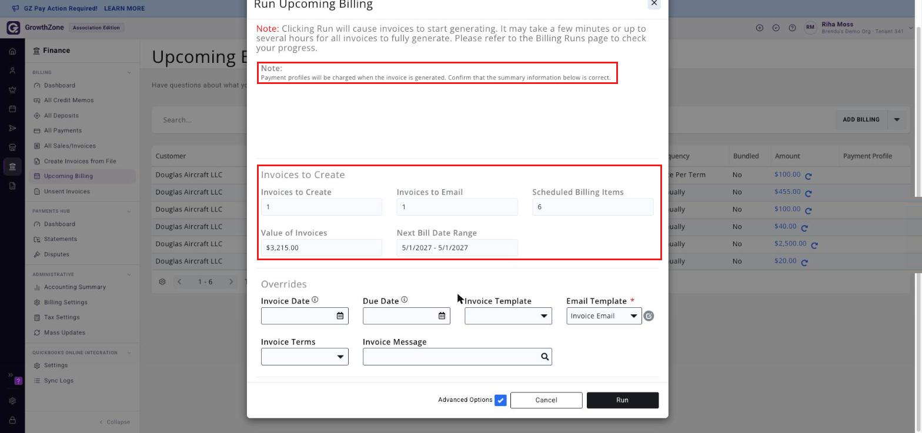This screenshot has width=922, height=433.
Task: Click the plus quick-add icon in header
Action: pos(760,28)
